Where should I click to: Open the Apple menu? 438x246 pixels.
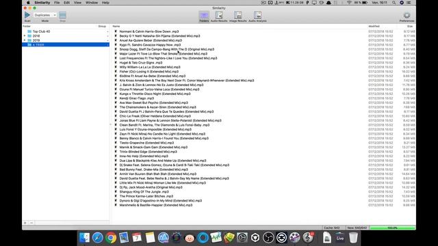tap(28, 3)
